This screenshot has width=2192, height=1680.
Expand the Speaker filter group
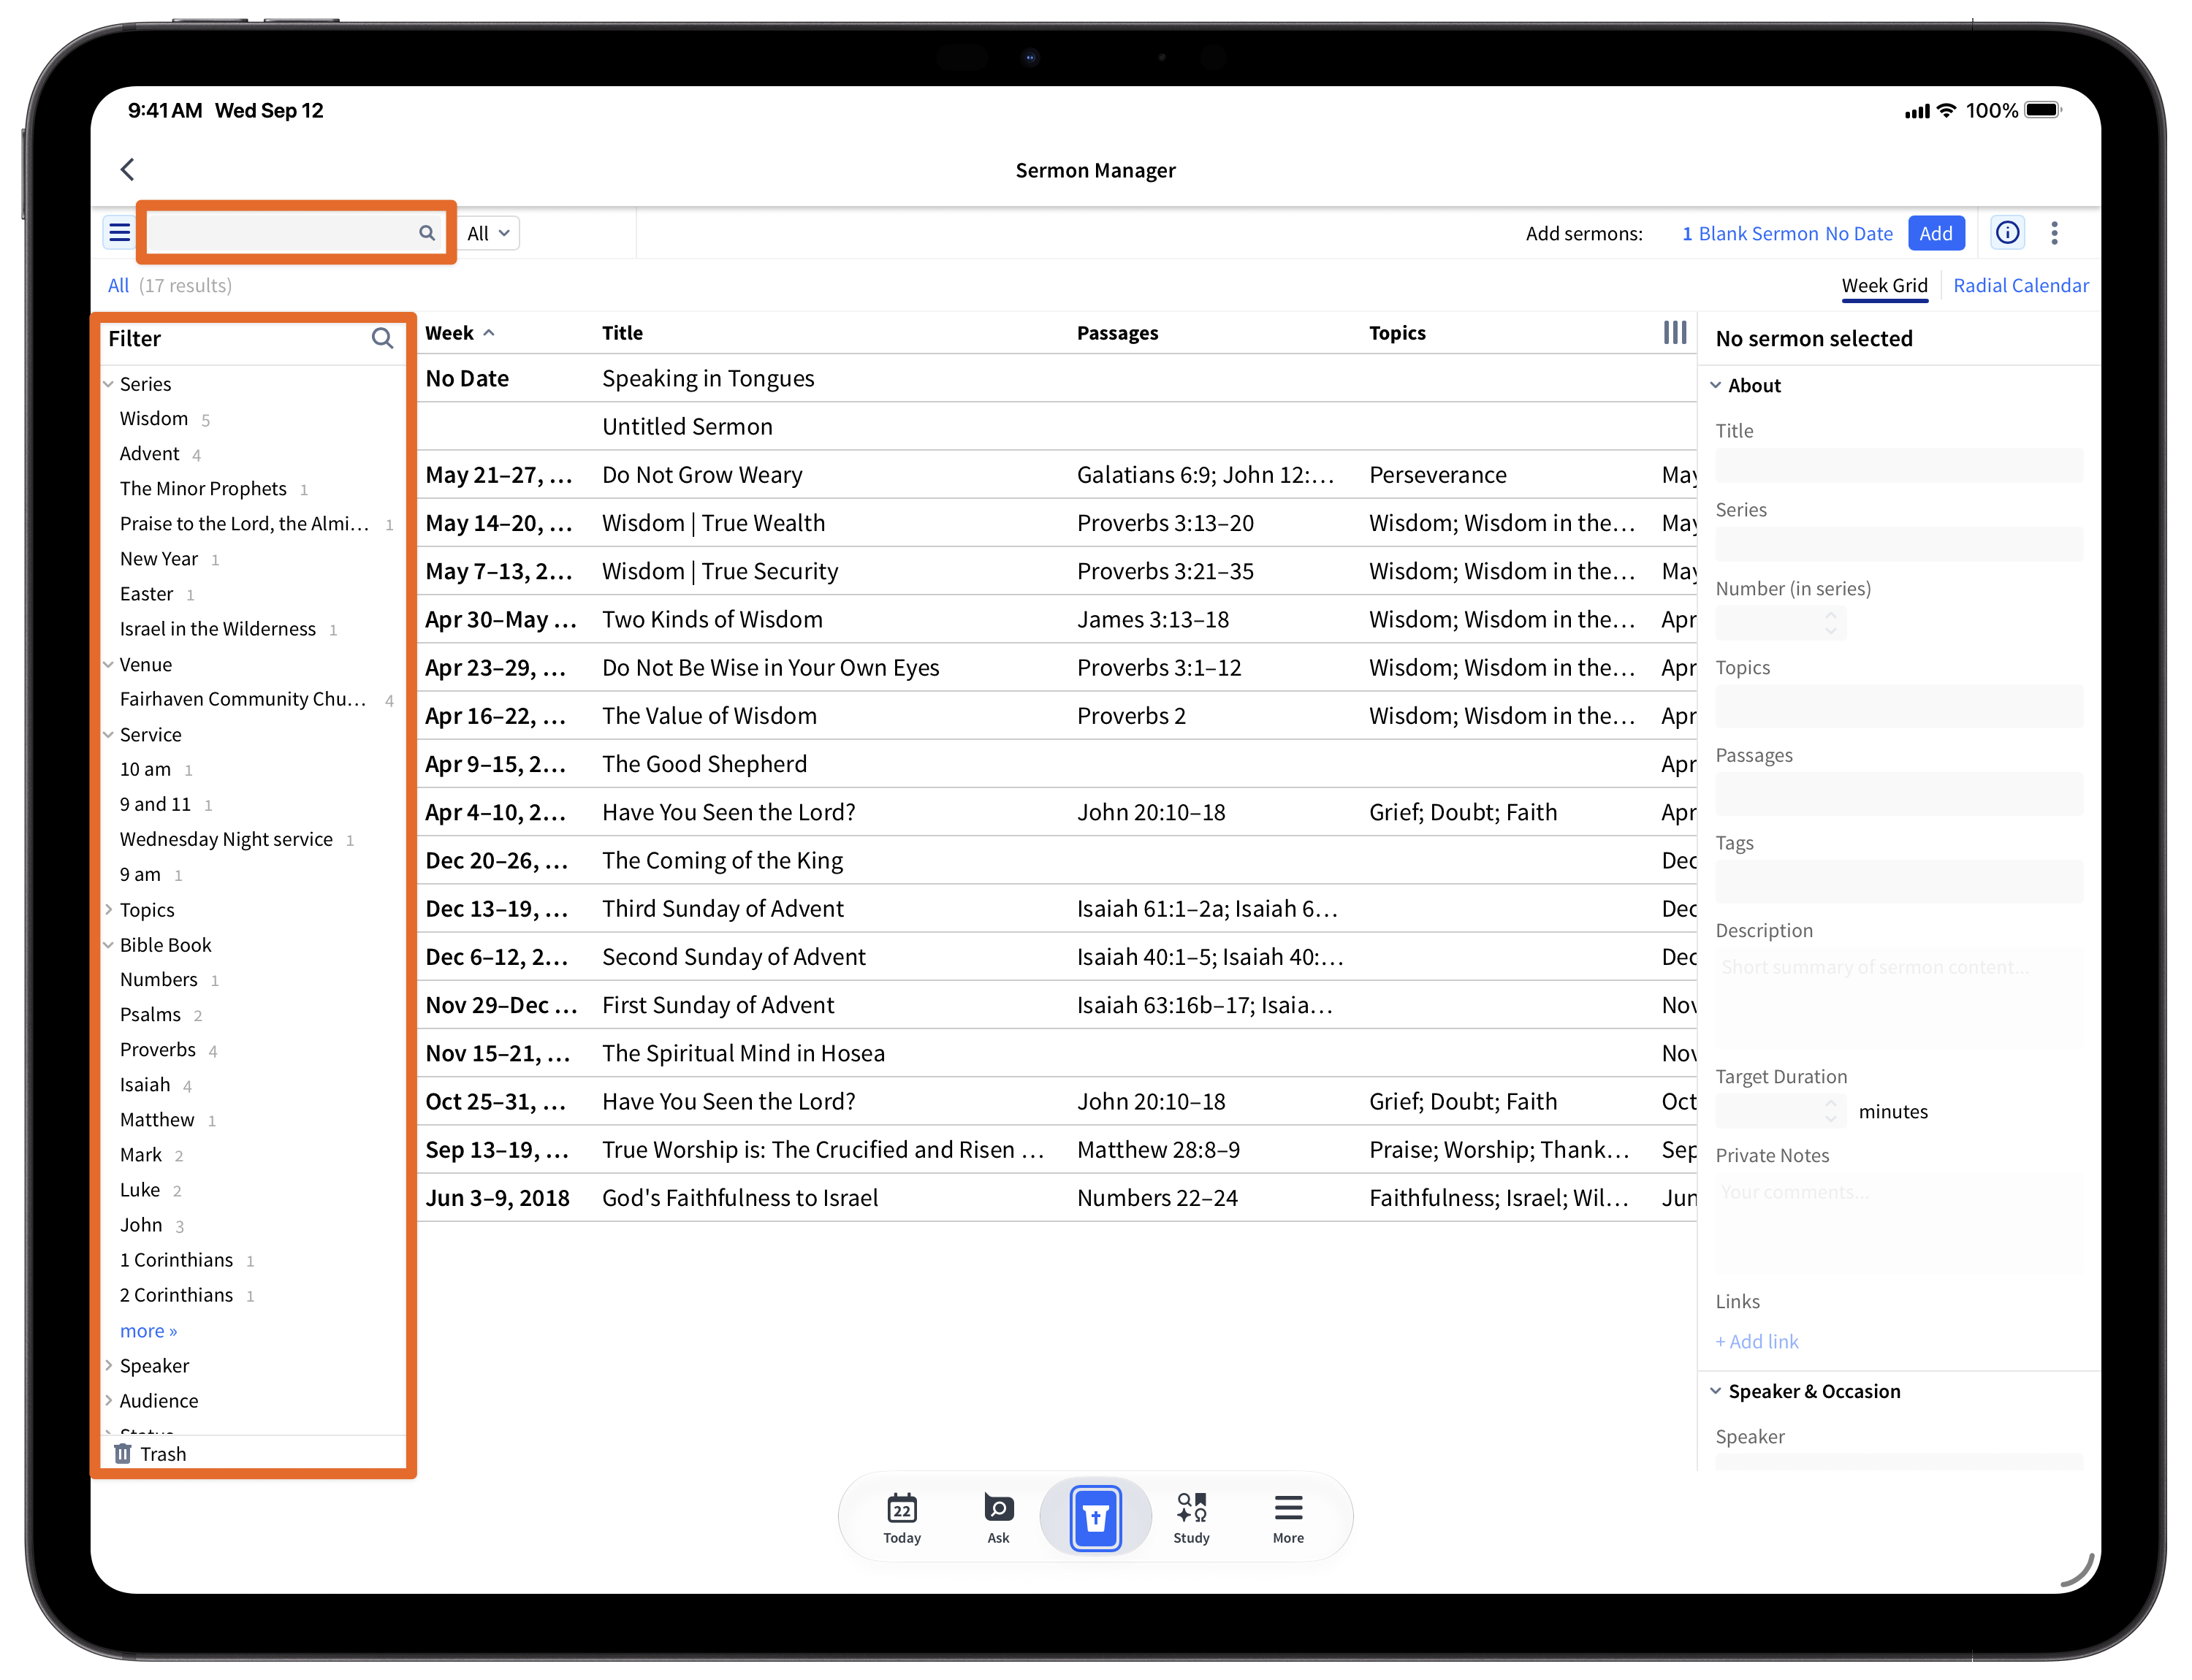(x=108, y=1365)
